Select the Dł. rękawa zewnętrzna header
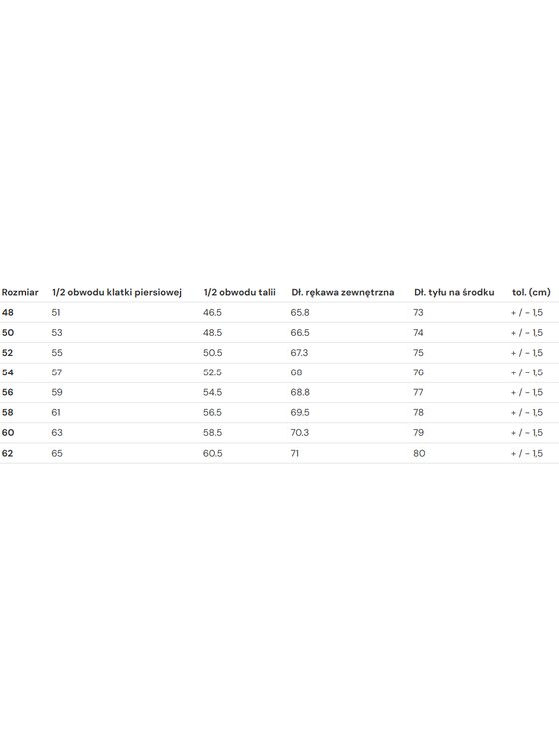This screenshot has height=745, width=559. tap(343, 292)
